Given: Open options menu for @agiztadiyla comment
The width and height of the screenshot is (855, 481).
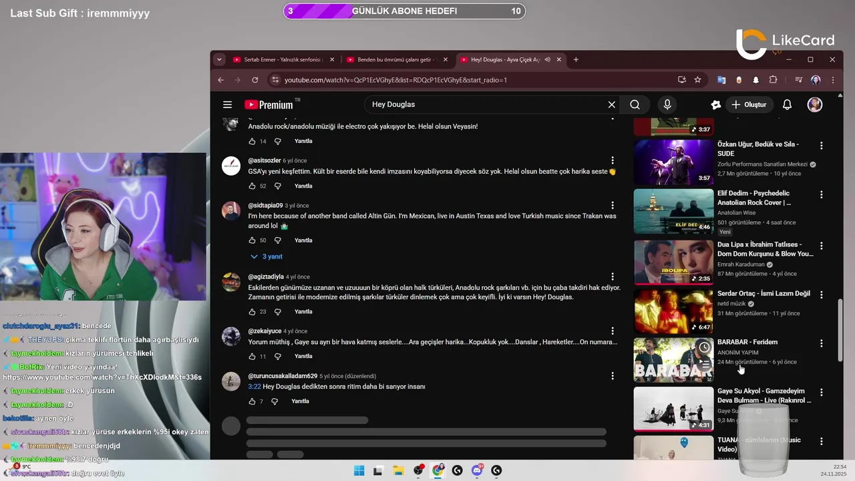Looking at the screenshot, I should pos(612,277).
